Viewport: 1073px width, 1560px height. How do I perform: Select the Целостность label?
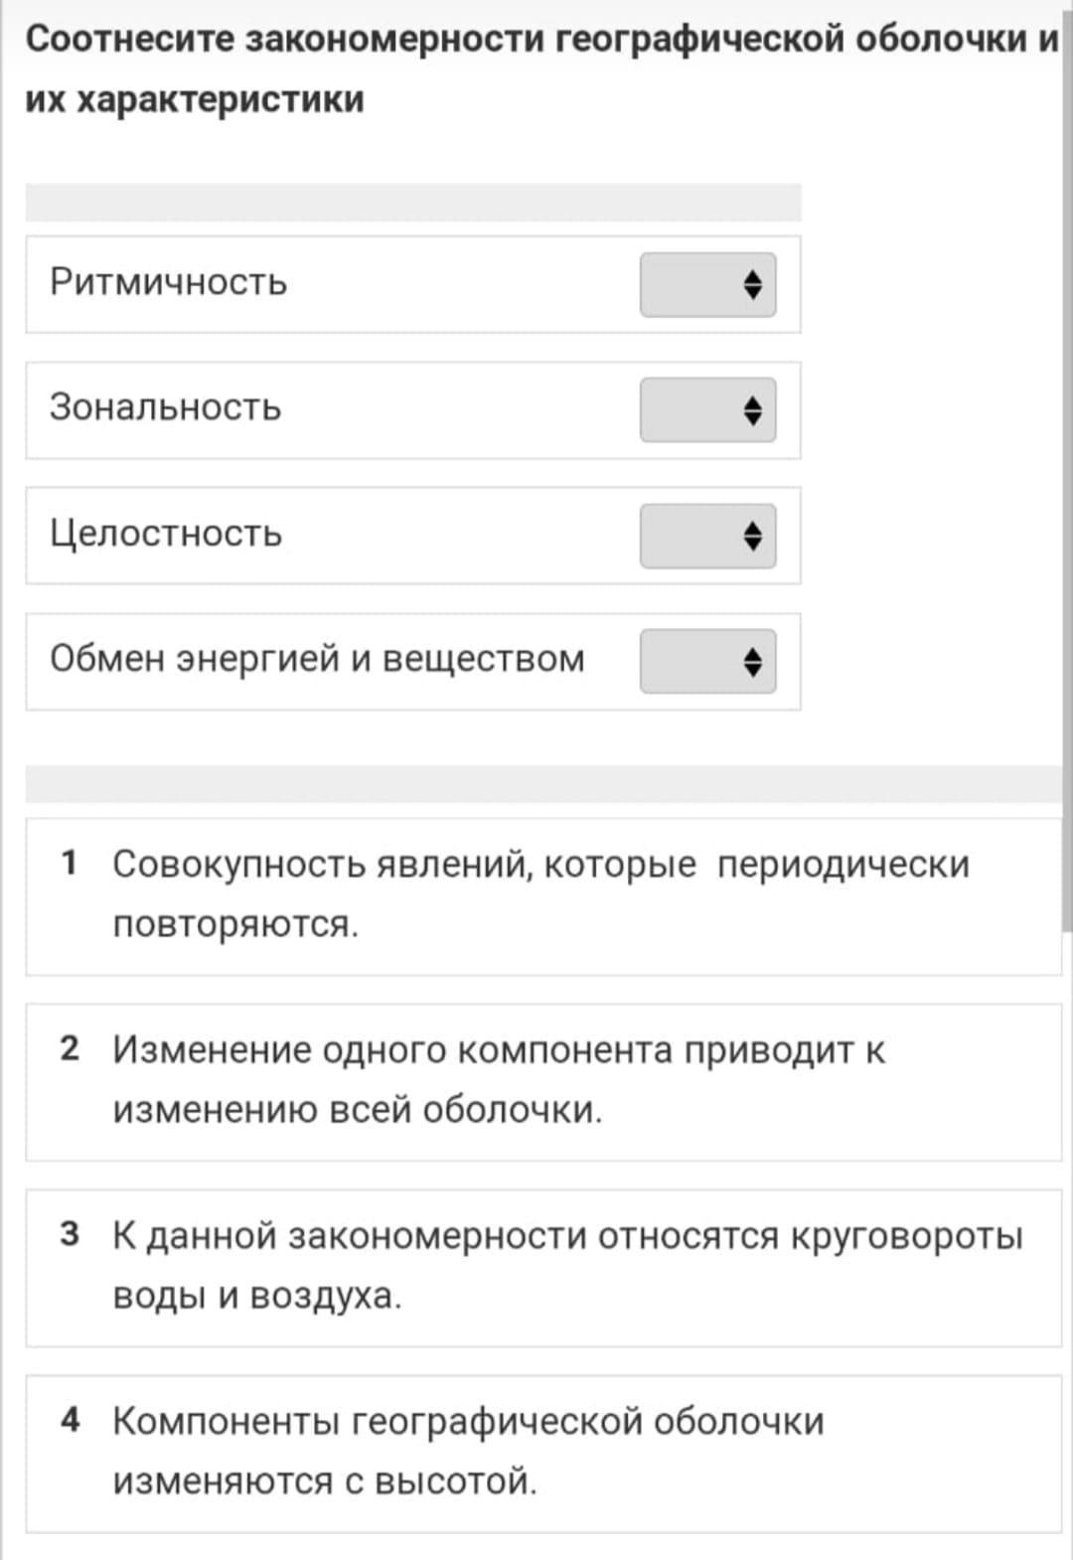[x=166, y=534]
